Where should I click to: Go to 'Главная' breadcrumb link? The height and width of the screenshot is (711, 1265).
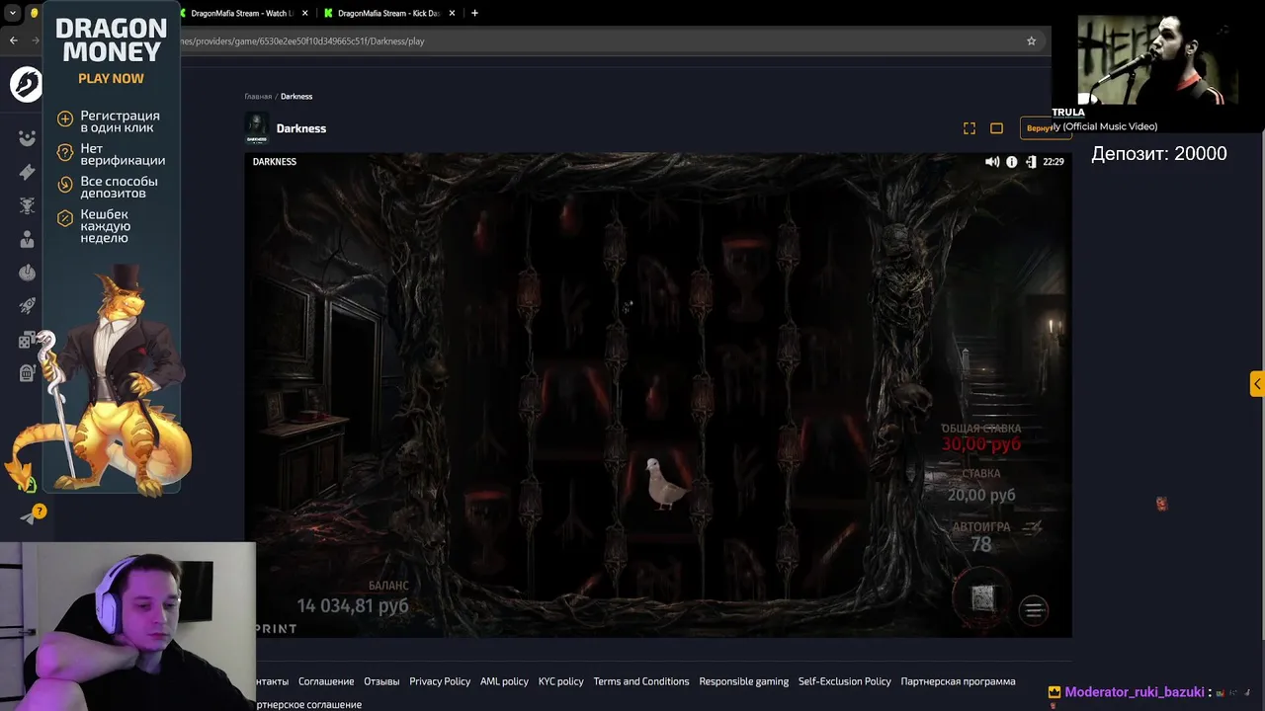pyautogui.click(x=258, y=97)
